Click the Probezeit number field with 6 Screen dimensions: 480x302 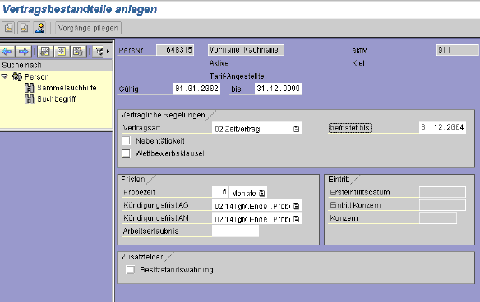pyautogui.click(x=220, y=192)
